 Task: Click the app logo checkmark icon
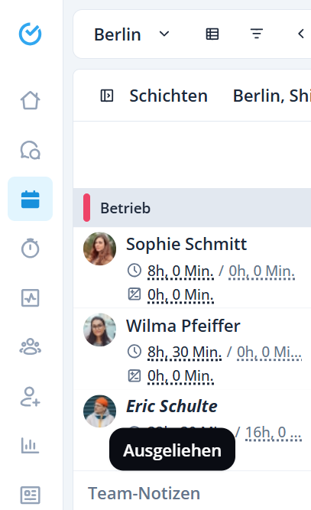(31, 34)
